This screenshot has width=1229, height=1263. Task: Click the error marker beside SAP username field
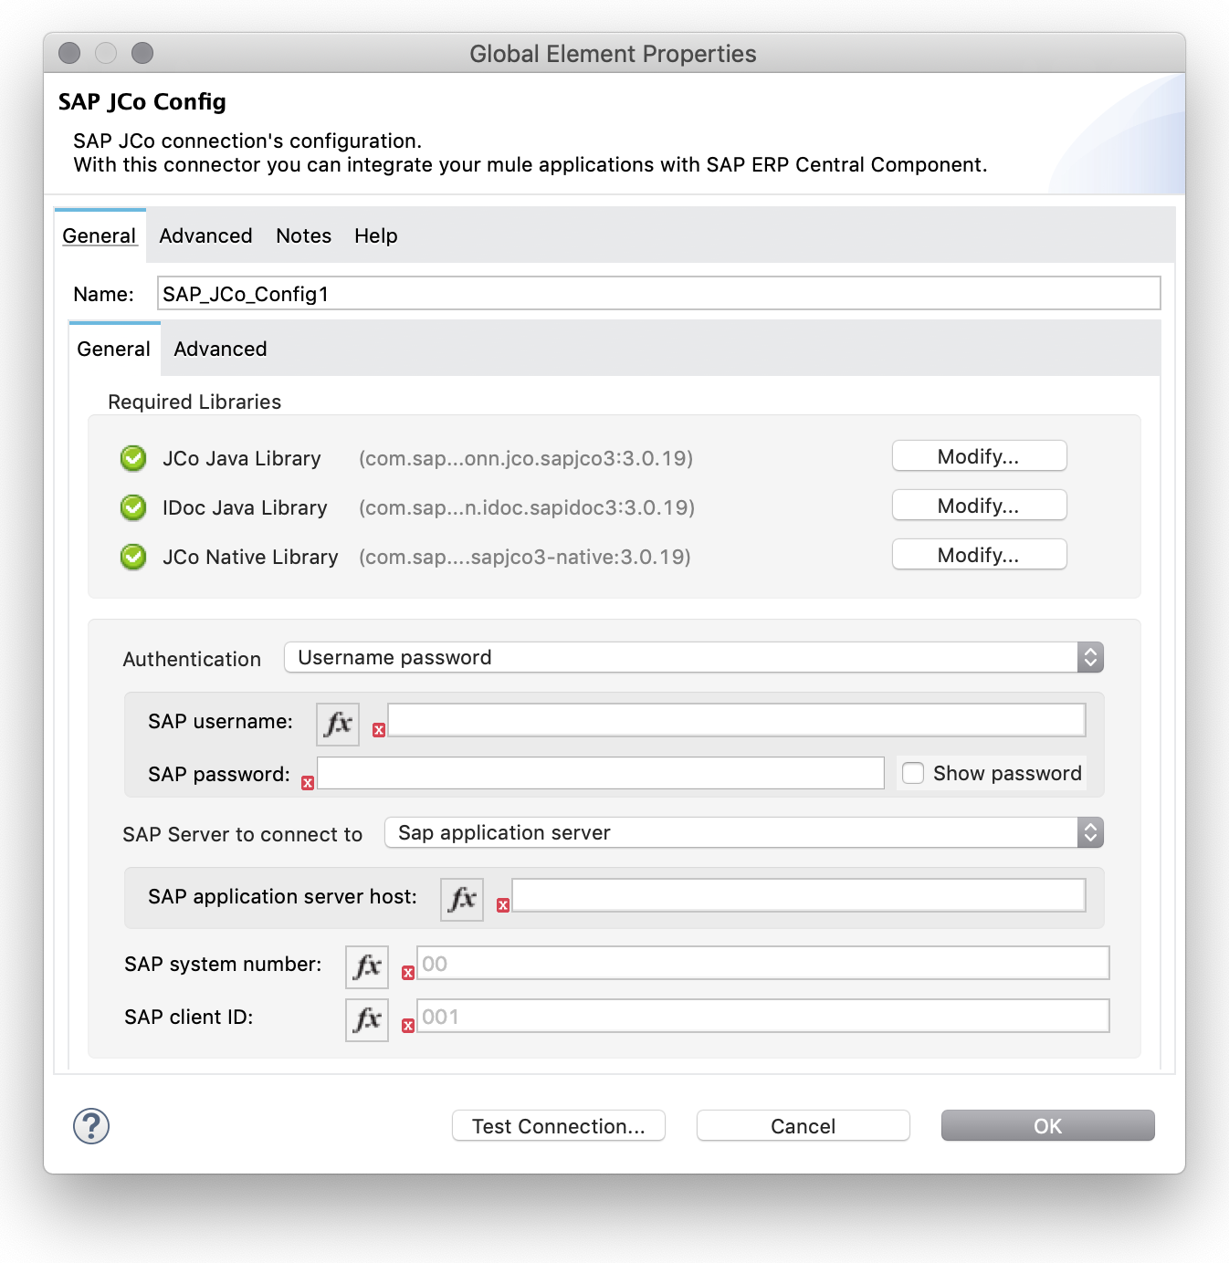click(379, 729)
